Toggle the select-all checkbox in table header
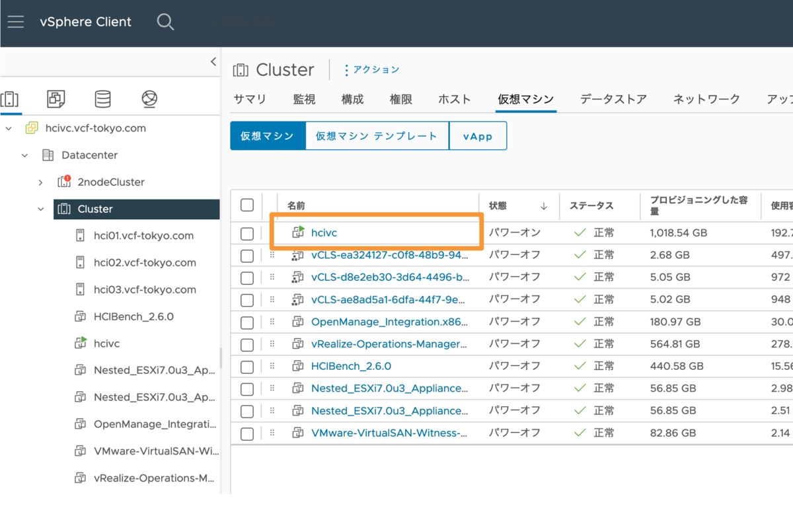The height and width of the screenshot is (510, 793). 247,205
